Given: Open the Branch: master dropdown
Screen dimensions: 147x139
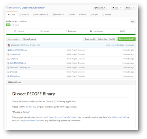Looking at the screenshot, I should point(14,39).
